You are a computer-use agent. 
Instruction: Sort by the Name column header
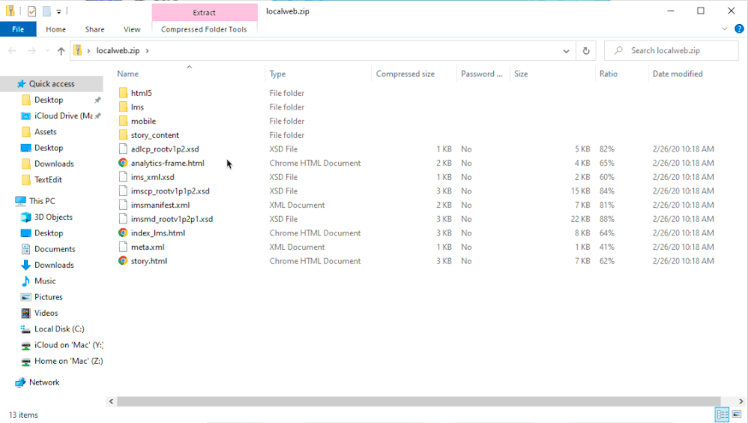pyautogui.click(x=128, y=74)
